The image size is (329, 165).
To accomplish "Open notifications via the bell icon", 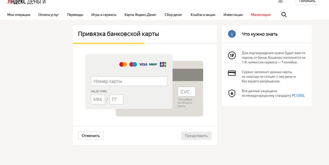I will 280,2.
